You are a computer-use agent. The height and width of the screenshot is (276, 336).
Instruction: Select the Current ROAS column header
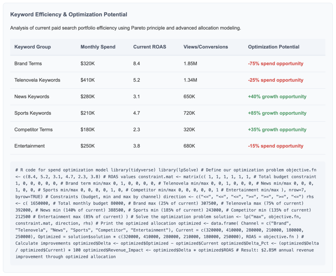point(150,47)
